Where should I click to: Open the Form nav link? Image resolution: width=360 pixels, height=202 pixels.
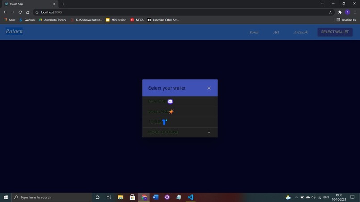pos(254,33)
